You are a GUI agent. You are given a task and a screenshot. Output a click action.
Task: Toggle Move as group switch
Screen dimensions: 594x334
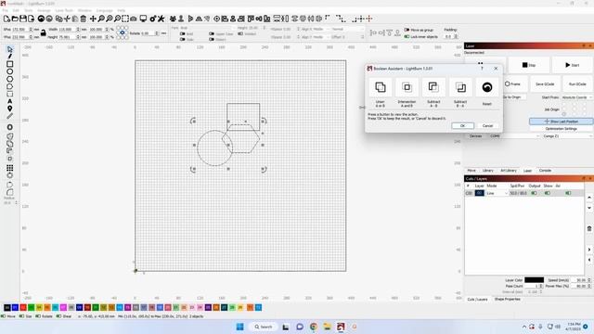[x=407, y=30]
